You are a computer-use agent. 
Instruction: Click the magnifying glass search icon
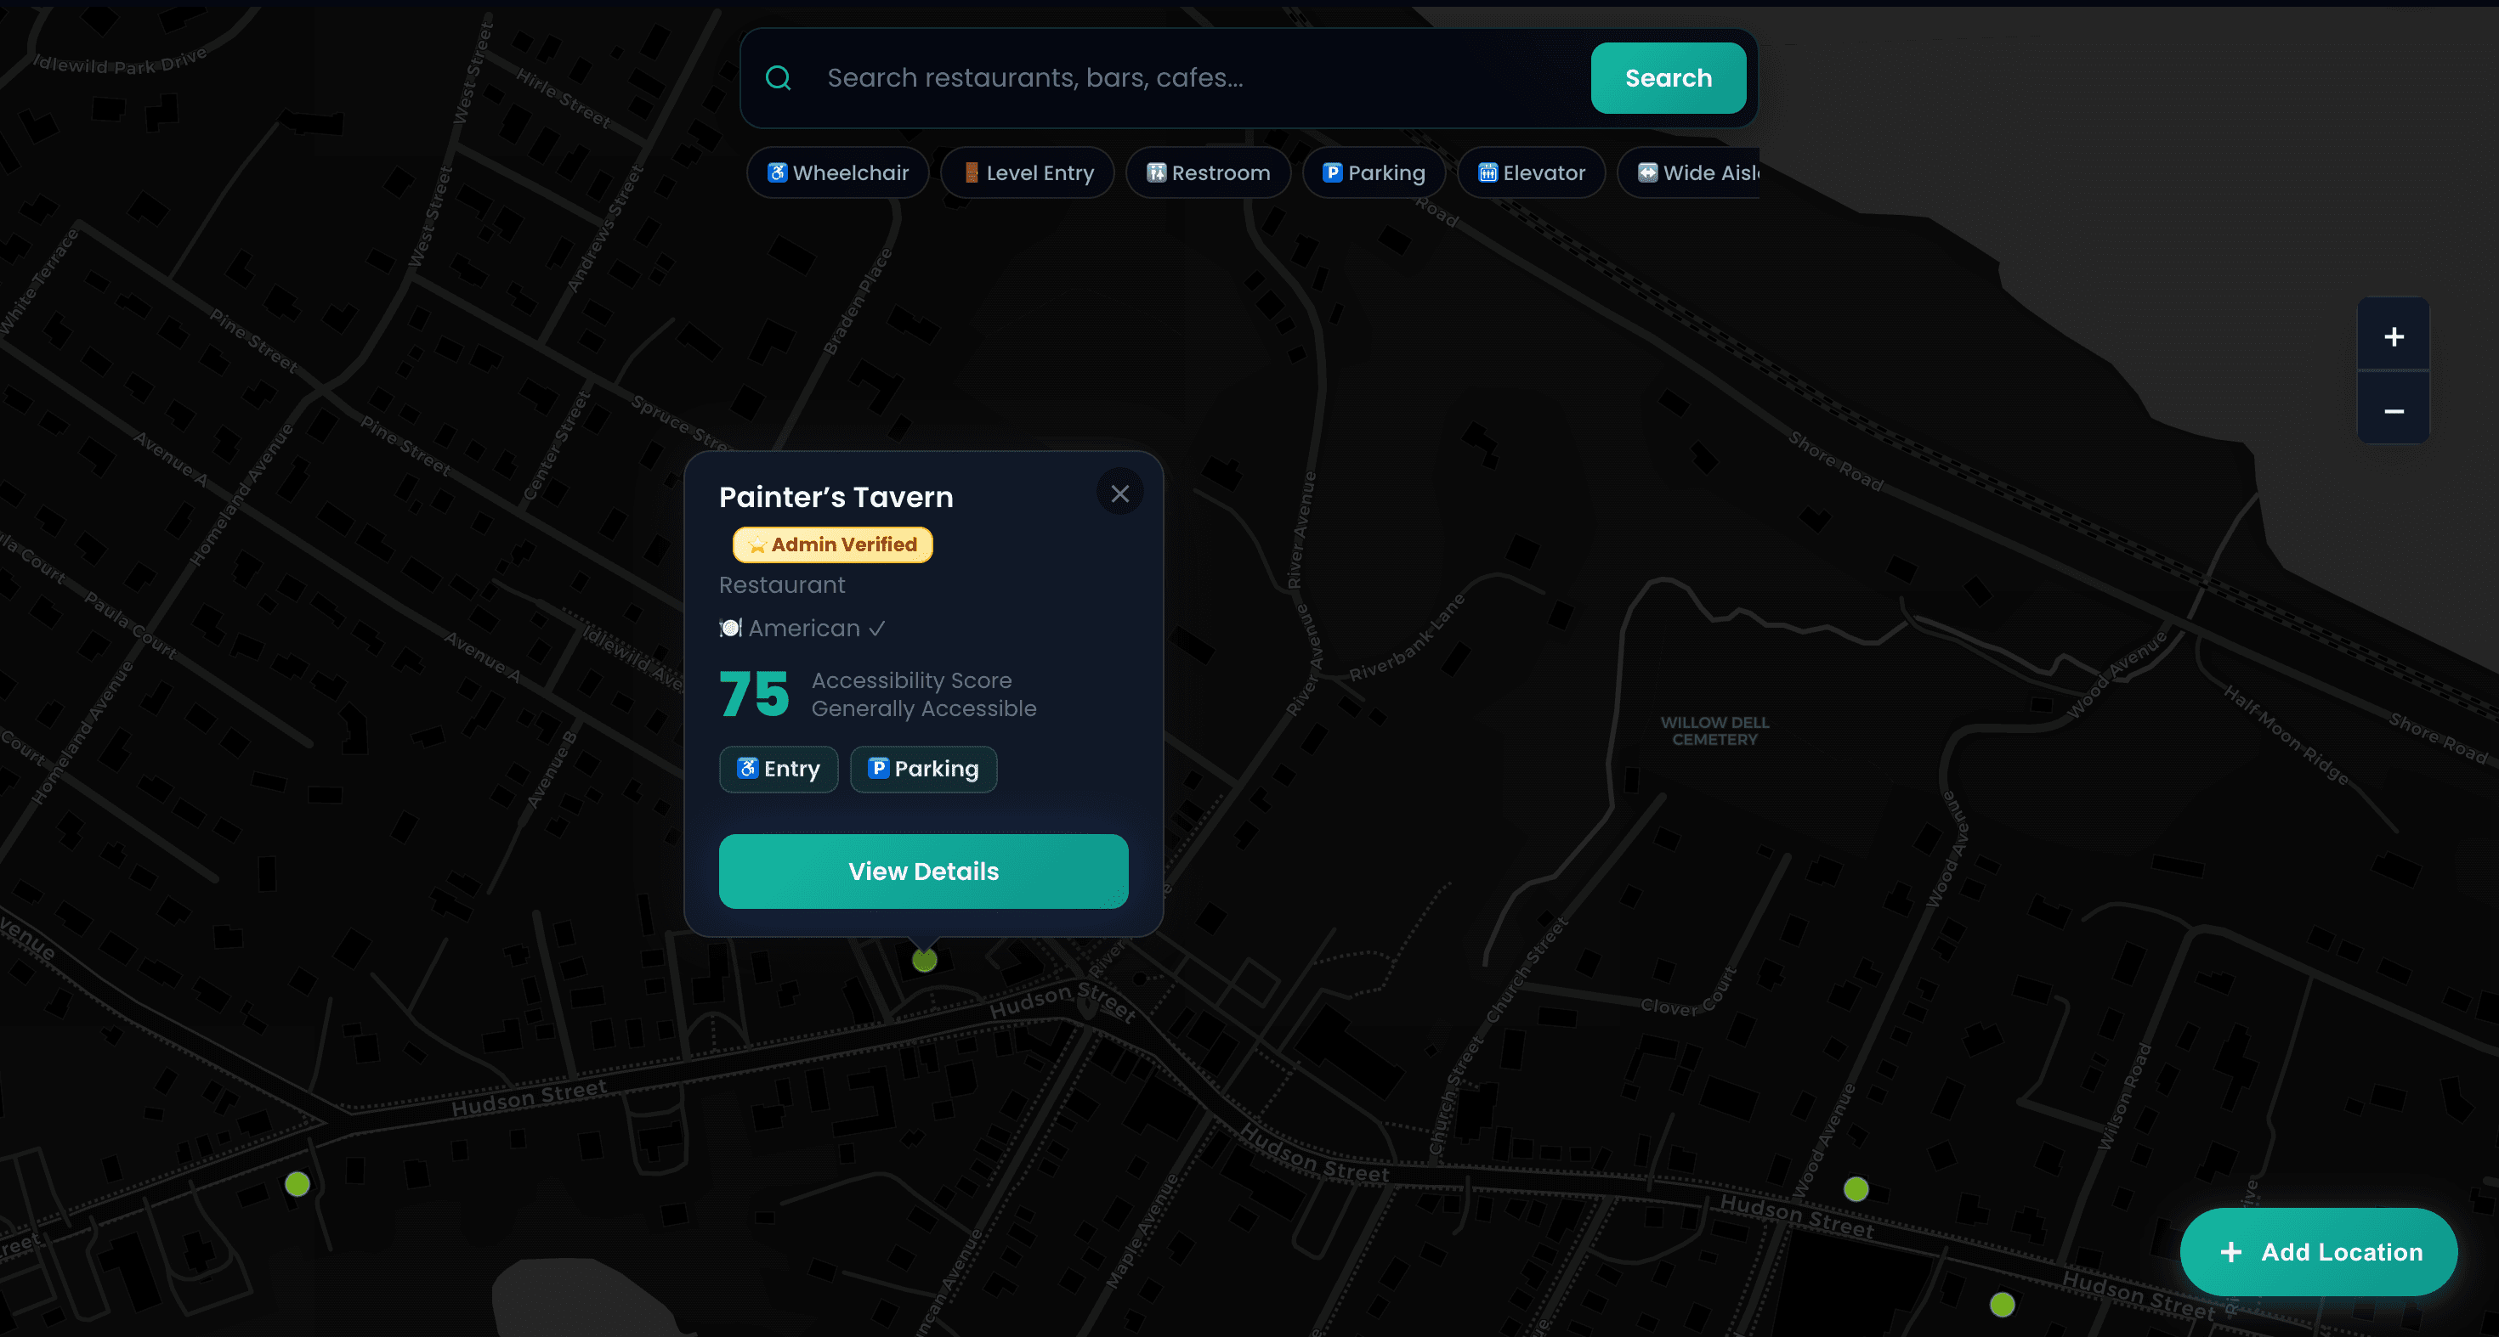pos(778,77)
